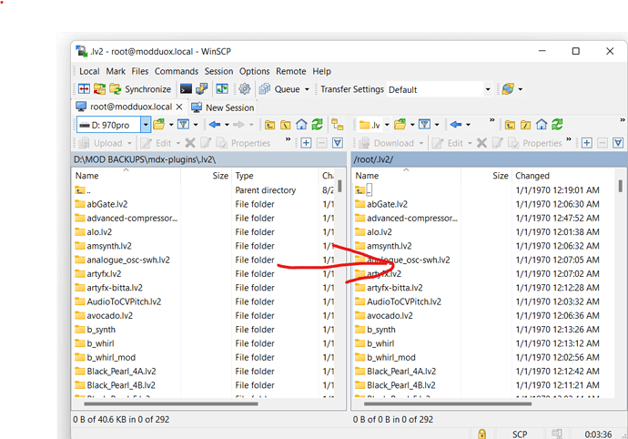Click the Keep Remote Directory Up to Date icon
Image resolution: width=628 pixels, height=439 pixels.
tap(222, 89)
